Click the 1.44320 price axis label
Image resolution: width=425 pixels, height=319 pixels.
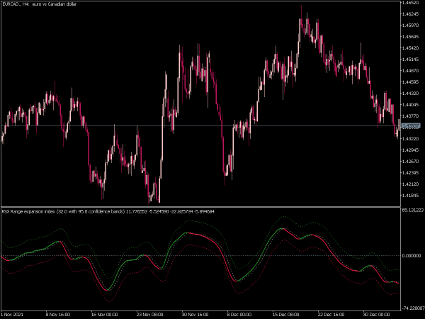tap(411, 94)
